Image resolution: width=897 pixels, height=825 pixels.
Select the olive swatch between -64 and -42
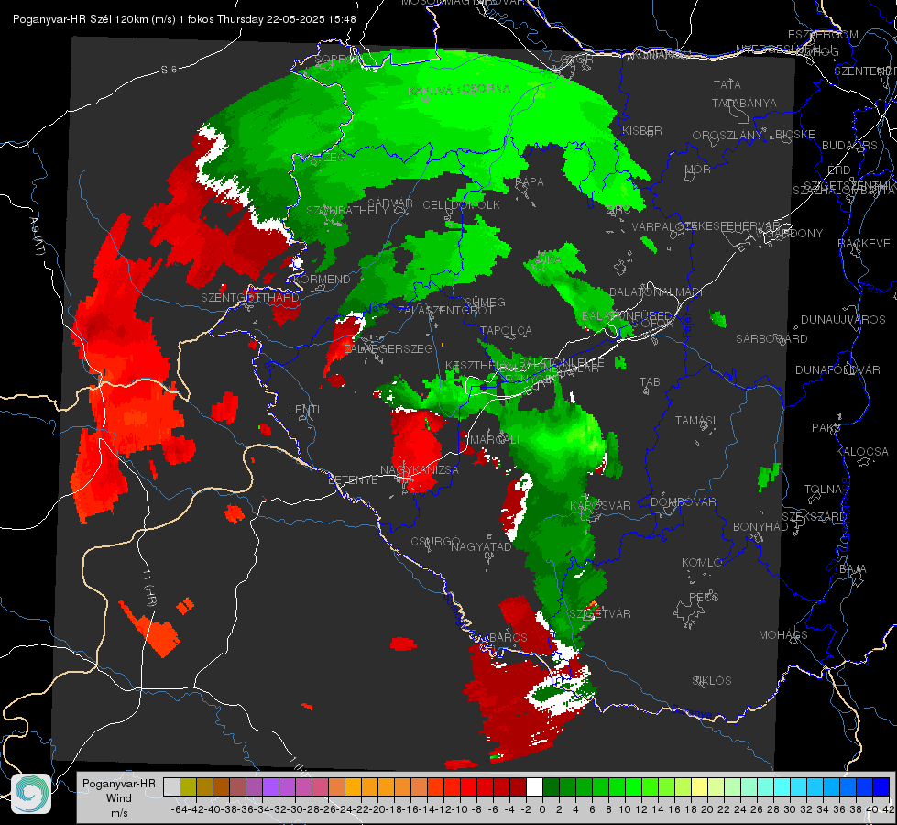pyautogui.click(x=188, y=786)
